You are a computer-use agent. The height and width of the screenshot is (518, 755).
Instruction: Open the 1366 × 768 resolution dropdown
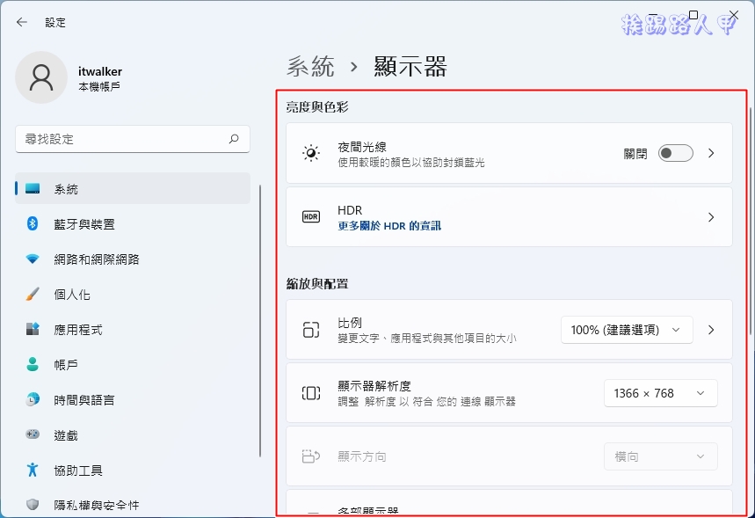coord(661,393)
